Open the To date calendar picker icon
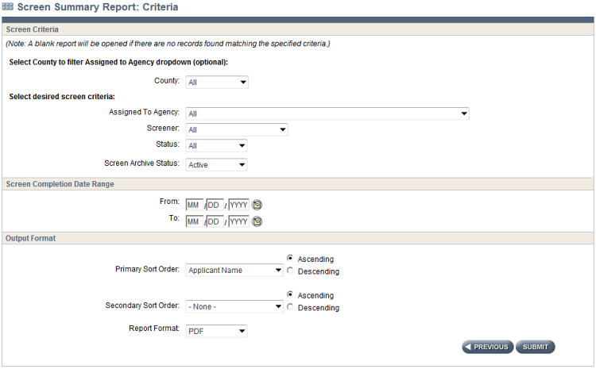The width and height of the screenshot is (596, 369). [x=257, y=221]
